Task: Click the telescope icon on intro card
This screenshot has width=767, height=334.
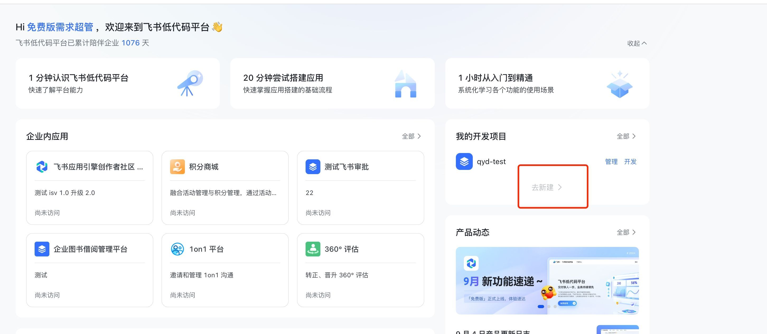Action: [190, 83]
